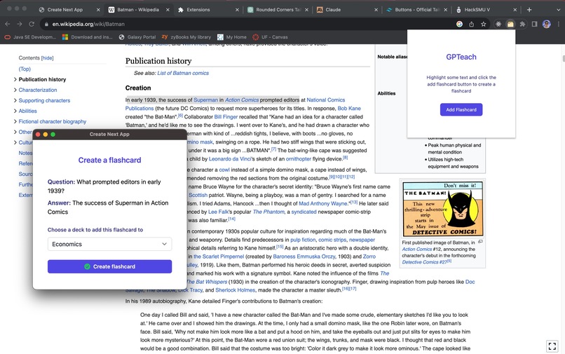
Task: Open the Superman link in Creation paragraph
Action: tap(206, 100)
